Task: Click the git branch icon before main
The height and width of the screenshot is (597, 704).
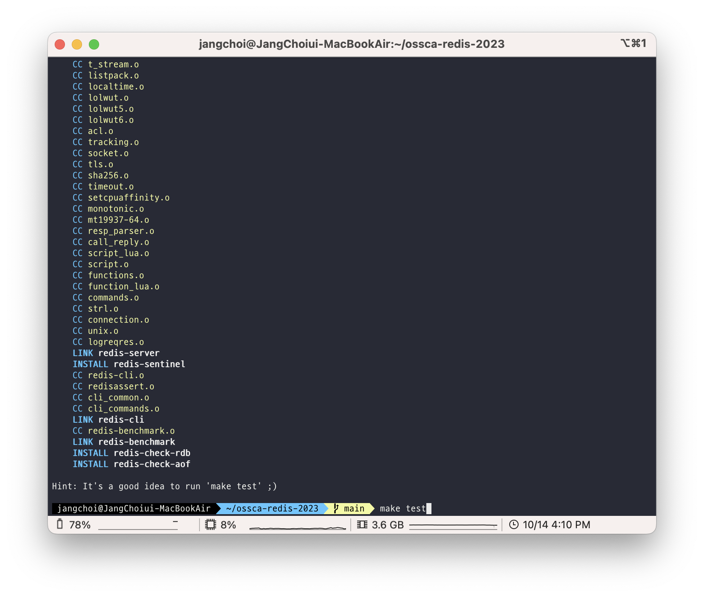Action: pos(336,508)
